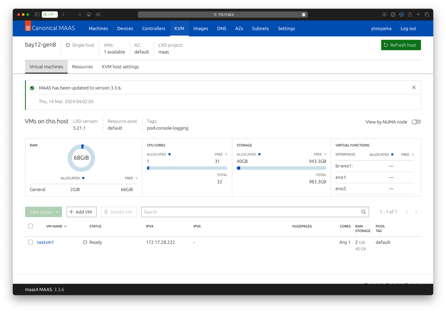The width and height of the screenshot is (446, 312).
Task: Open the testvm1 link
Action: tap(45, 242)
